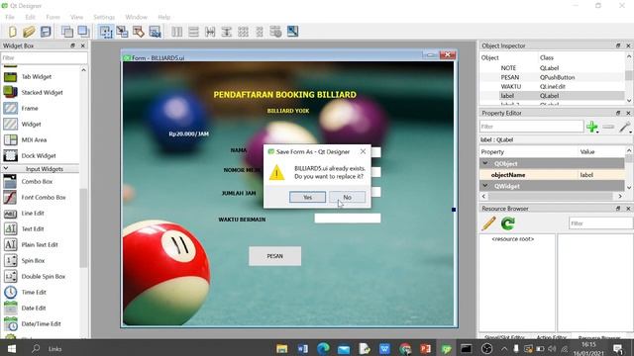Click the pencil Edit Resources icon
The width and height of the screenshot is (634, 356).
[x=488, y=223]
